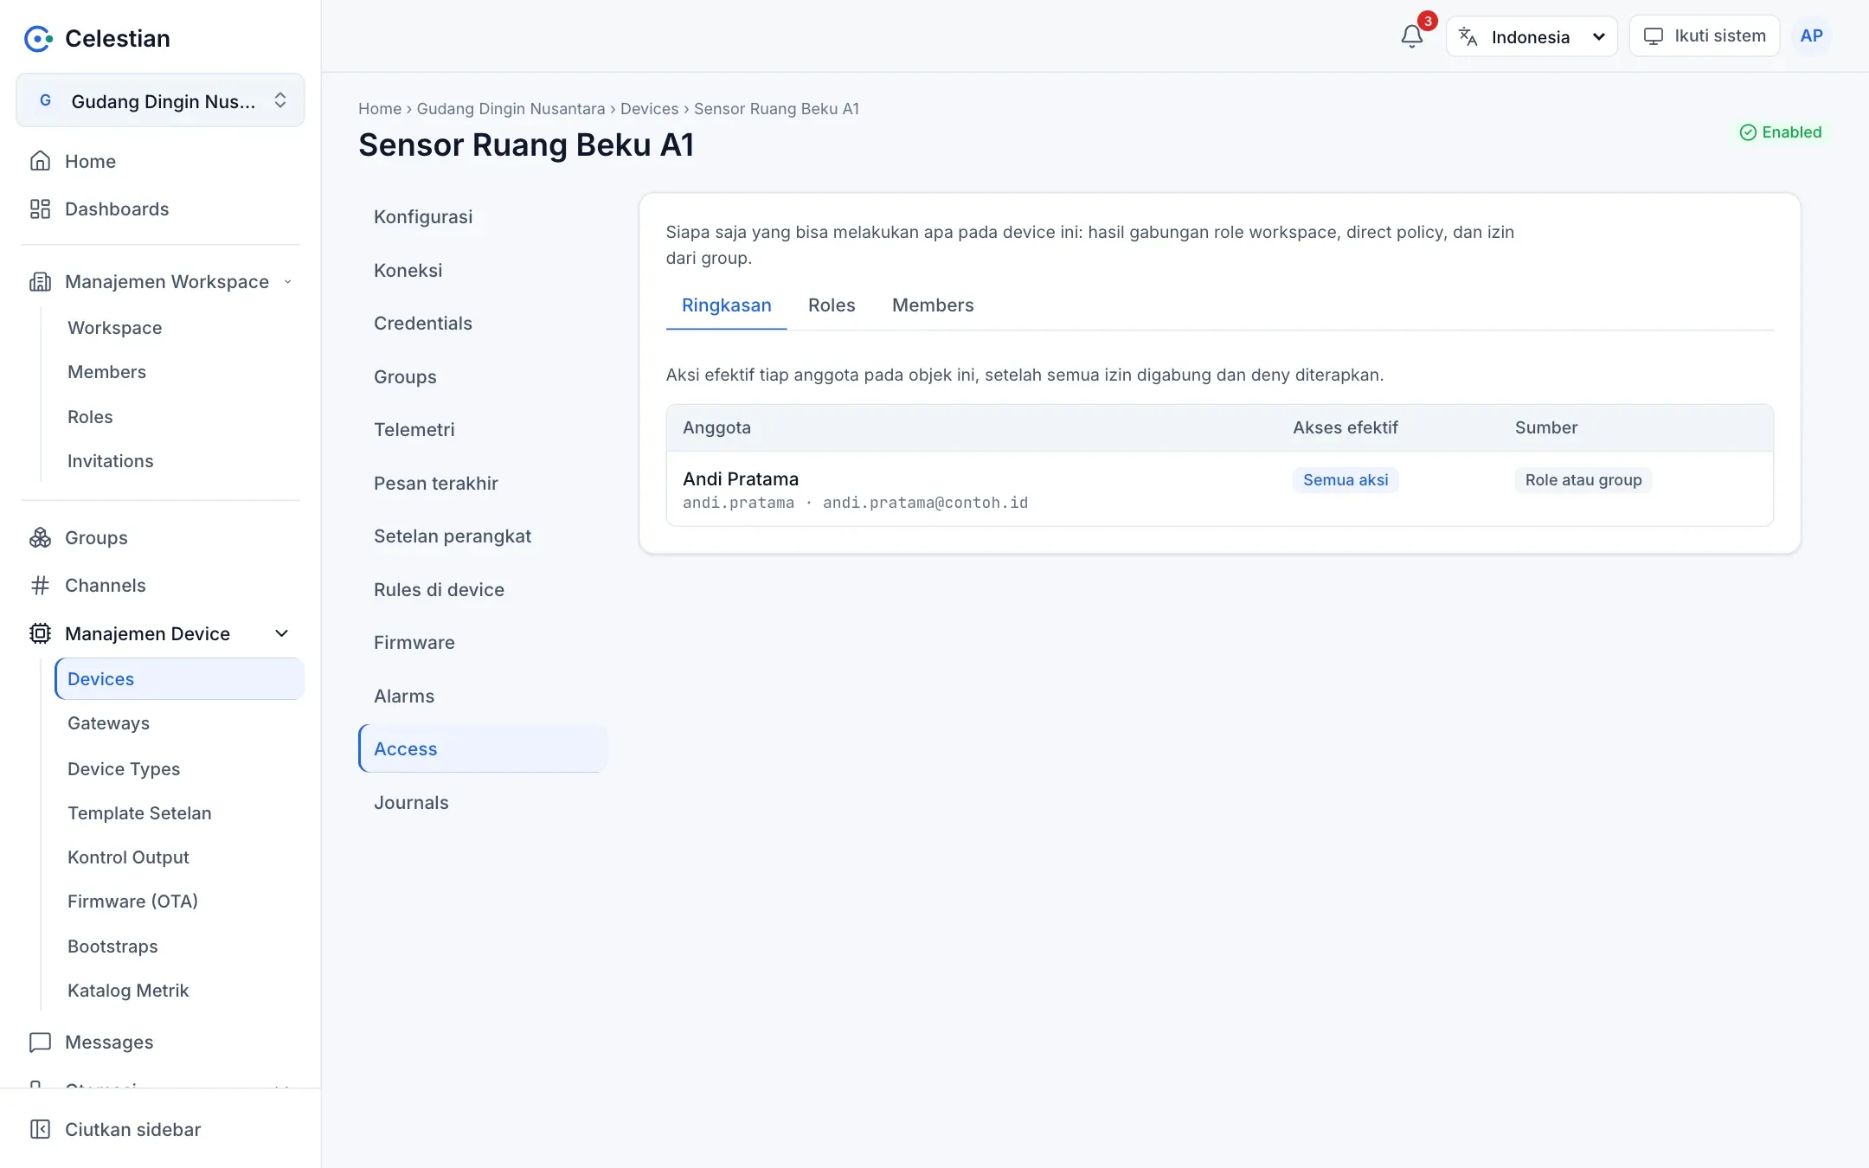Viewport: 1869px width, 1168px height.
Task: Open the AP user avatar menu
Action: pos(1811,35)
